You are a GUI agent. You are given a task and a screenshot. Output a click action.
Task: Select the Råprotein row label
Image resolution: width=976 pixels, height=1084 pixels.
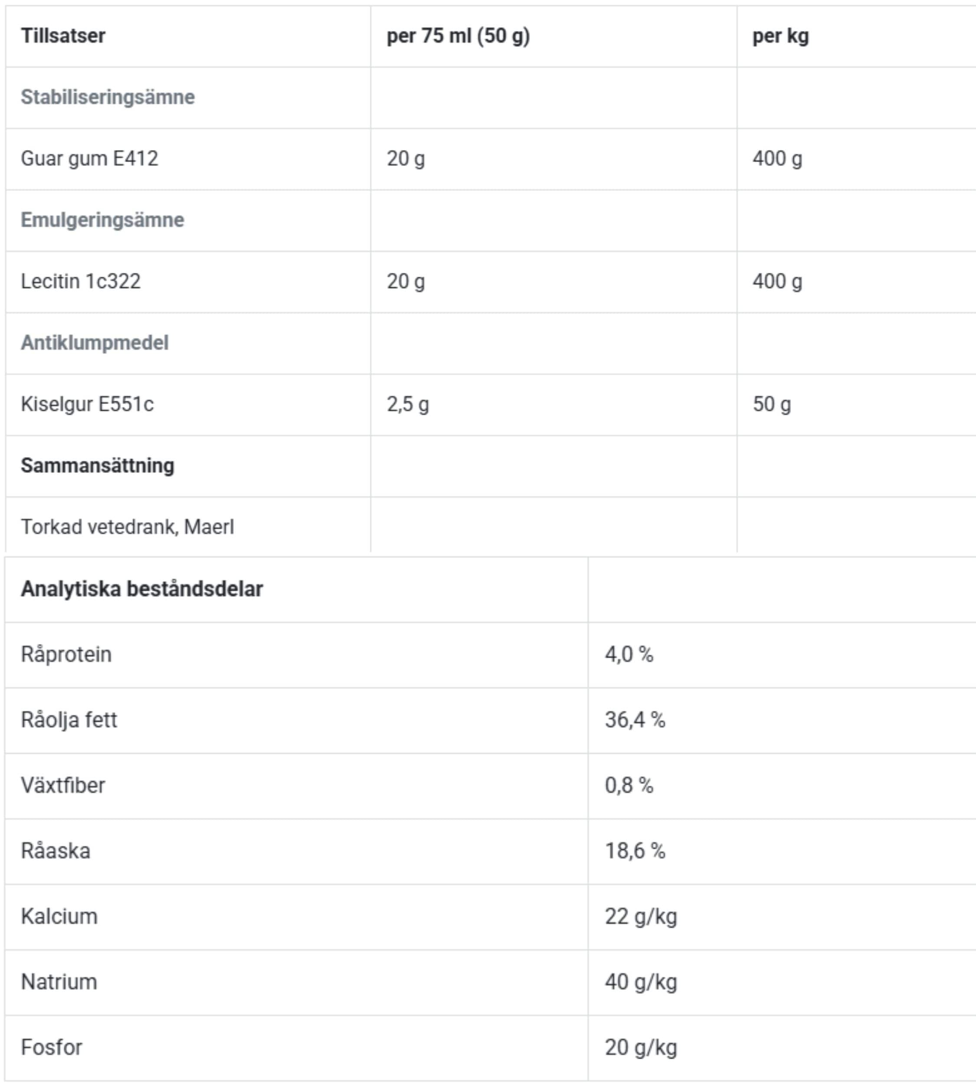coord(66,654)
